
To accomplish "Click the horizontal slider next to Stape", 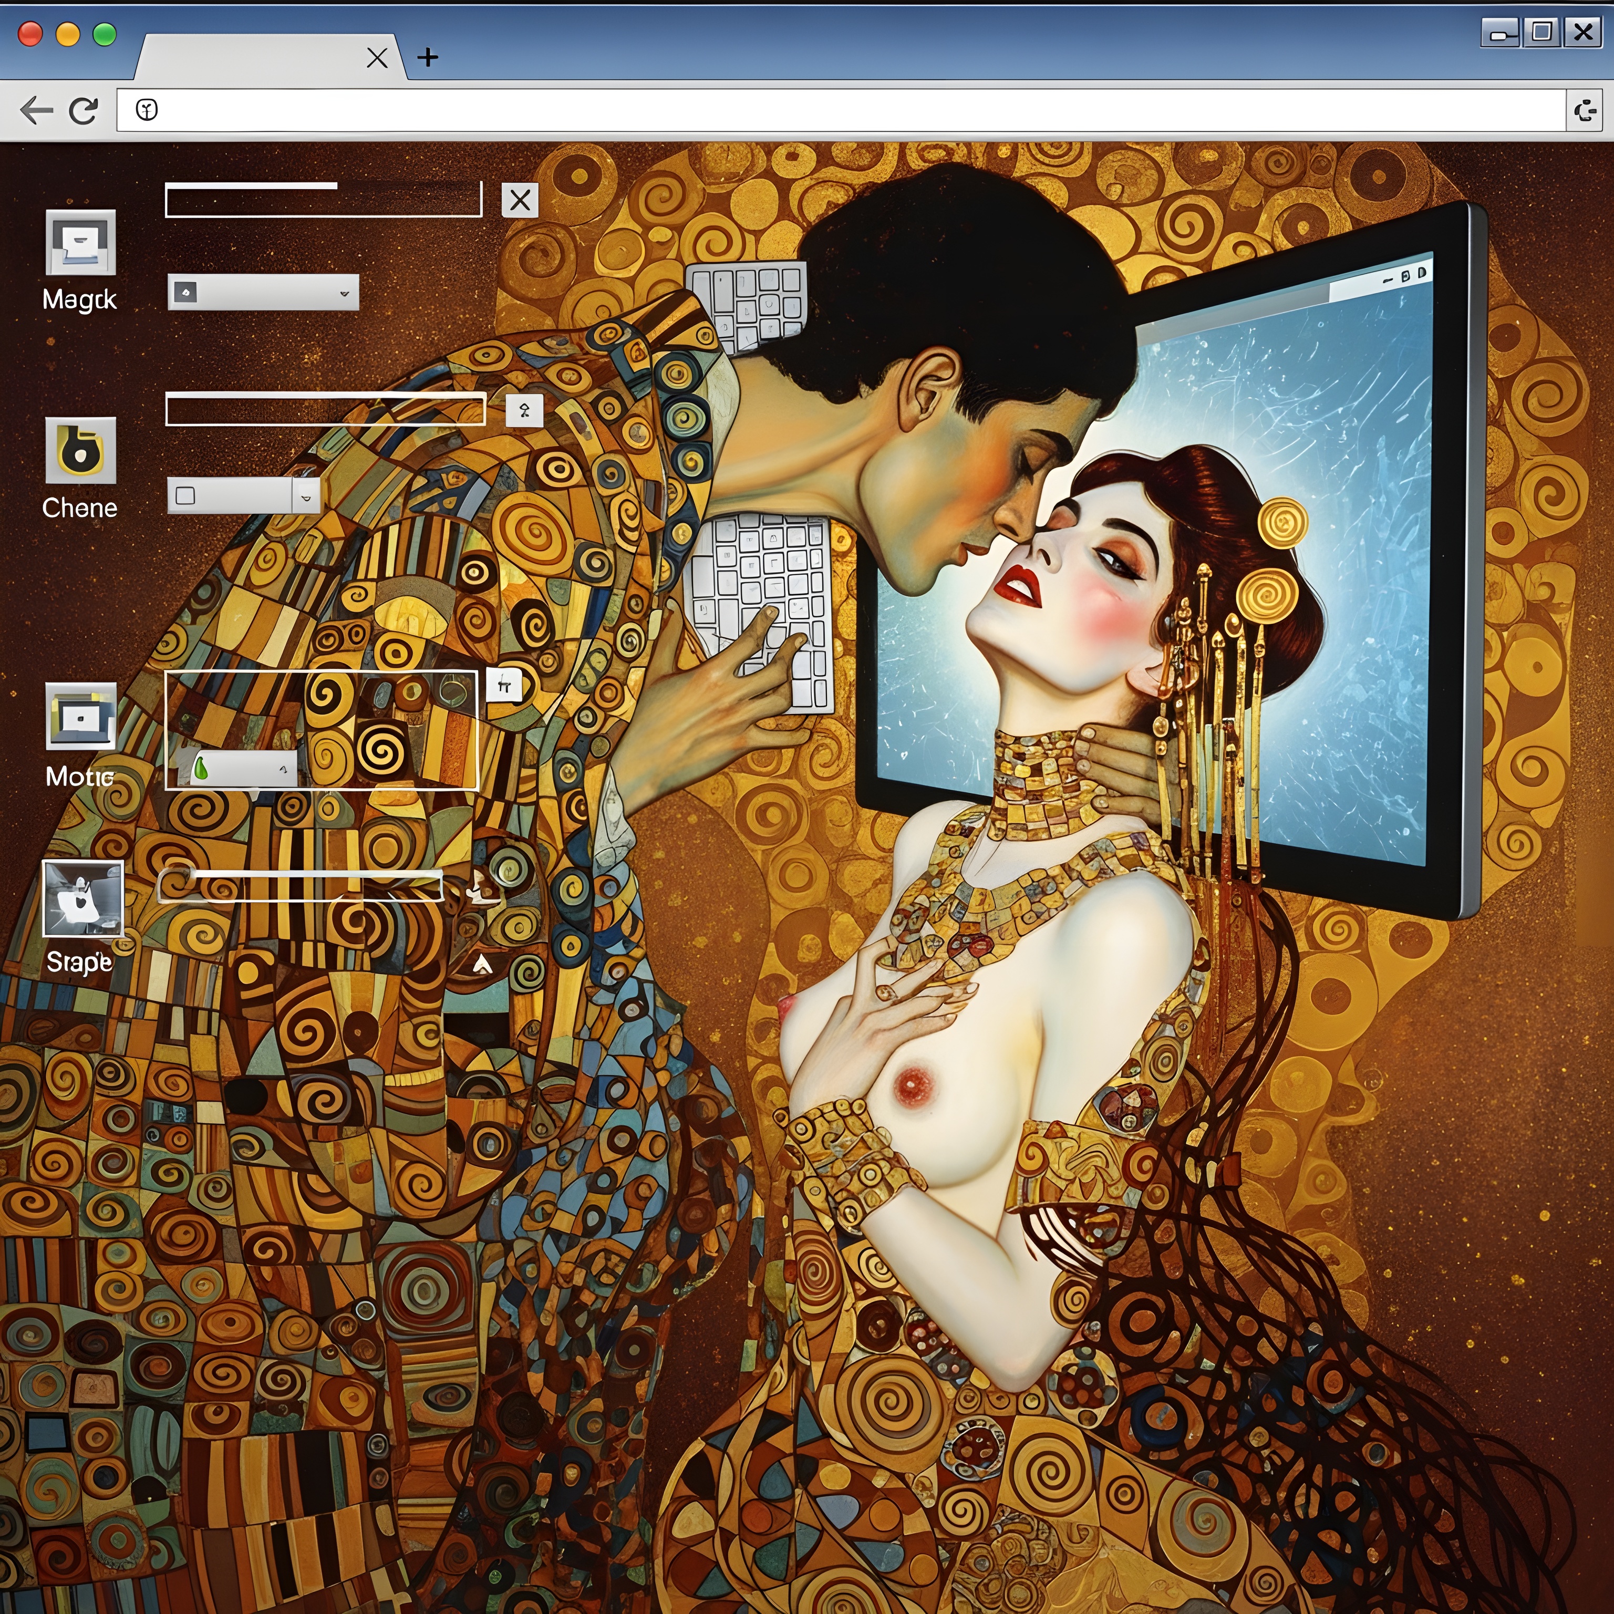I will tap(301, 885).
